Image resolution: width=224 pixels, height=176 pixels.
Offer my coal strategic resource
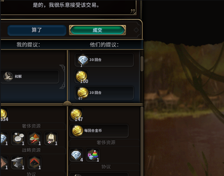34,163
